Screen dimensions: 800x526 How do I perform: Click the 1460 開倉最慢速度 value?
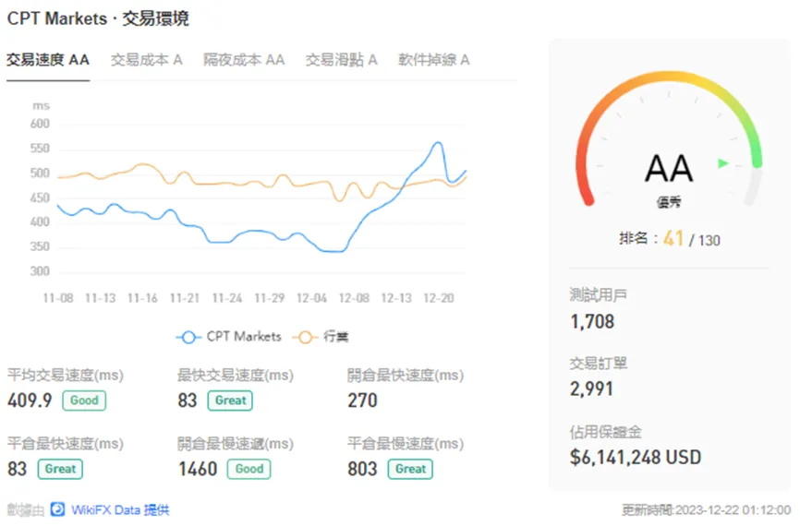[x=198, y=469]
